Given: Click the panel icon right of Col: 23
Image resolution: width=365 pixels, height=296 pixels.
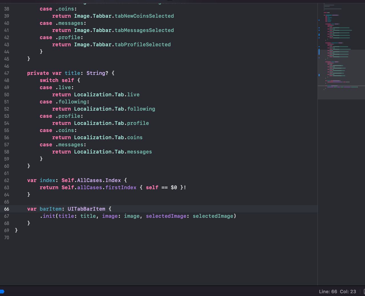Looking at the screenshot, I should click(364, 291).
